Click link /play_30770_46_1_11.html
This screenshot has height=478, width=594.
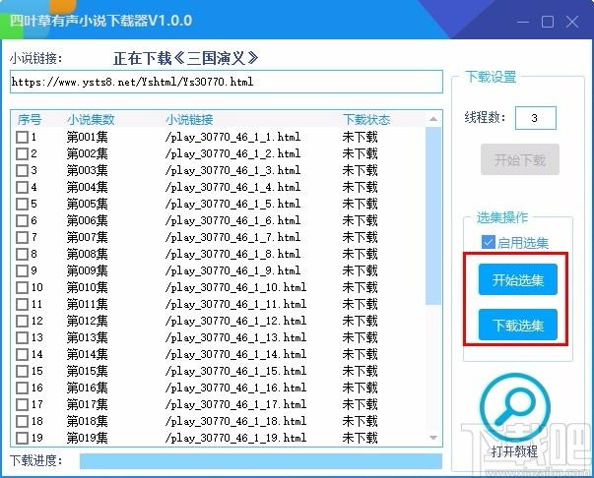(x=236, y=304)
